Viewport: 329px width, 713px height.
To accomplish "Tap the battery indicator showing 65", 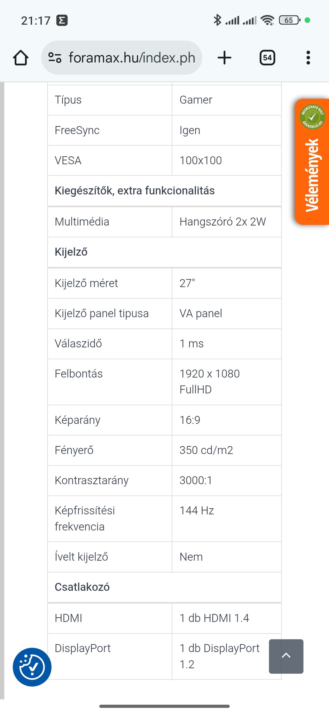I will point(289,20).
